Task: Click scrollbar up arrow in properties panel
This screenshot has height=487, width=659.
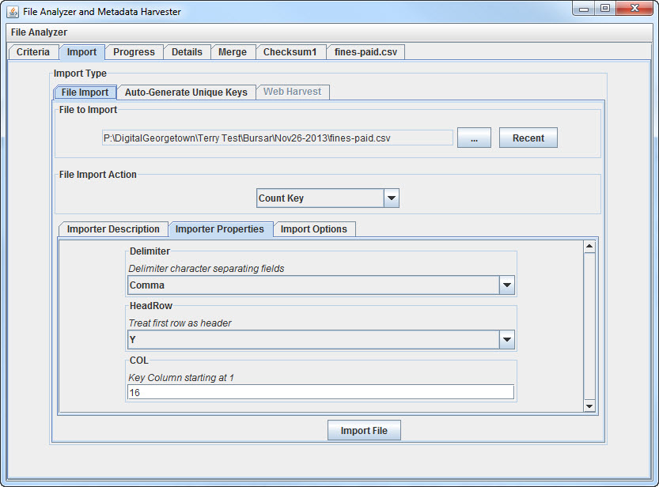Action: tap(589, 246)
